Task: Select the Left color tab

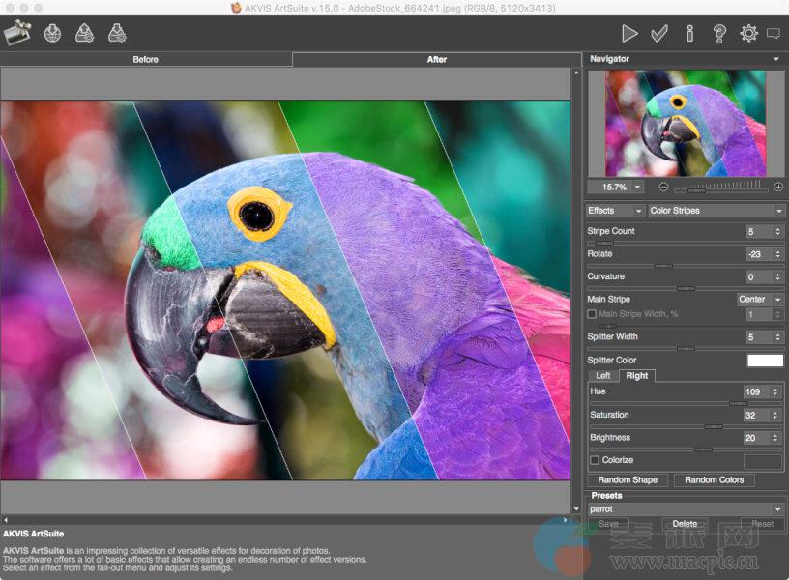Action: [x=602, y=376]
